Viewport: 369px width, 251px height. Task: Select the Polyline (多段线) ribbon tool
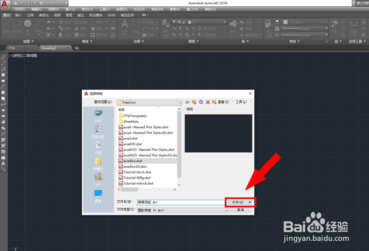point(17,26)
